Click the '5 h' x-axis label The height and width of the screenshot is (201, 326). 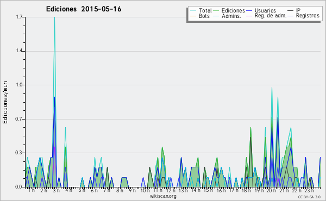pos(81,190)
